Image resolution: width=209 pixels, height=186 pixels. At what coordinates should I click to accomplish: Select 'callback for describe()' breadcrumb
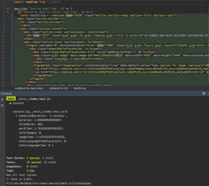pos(29,88)
